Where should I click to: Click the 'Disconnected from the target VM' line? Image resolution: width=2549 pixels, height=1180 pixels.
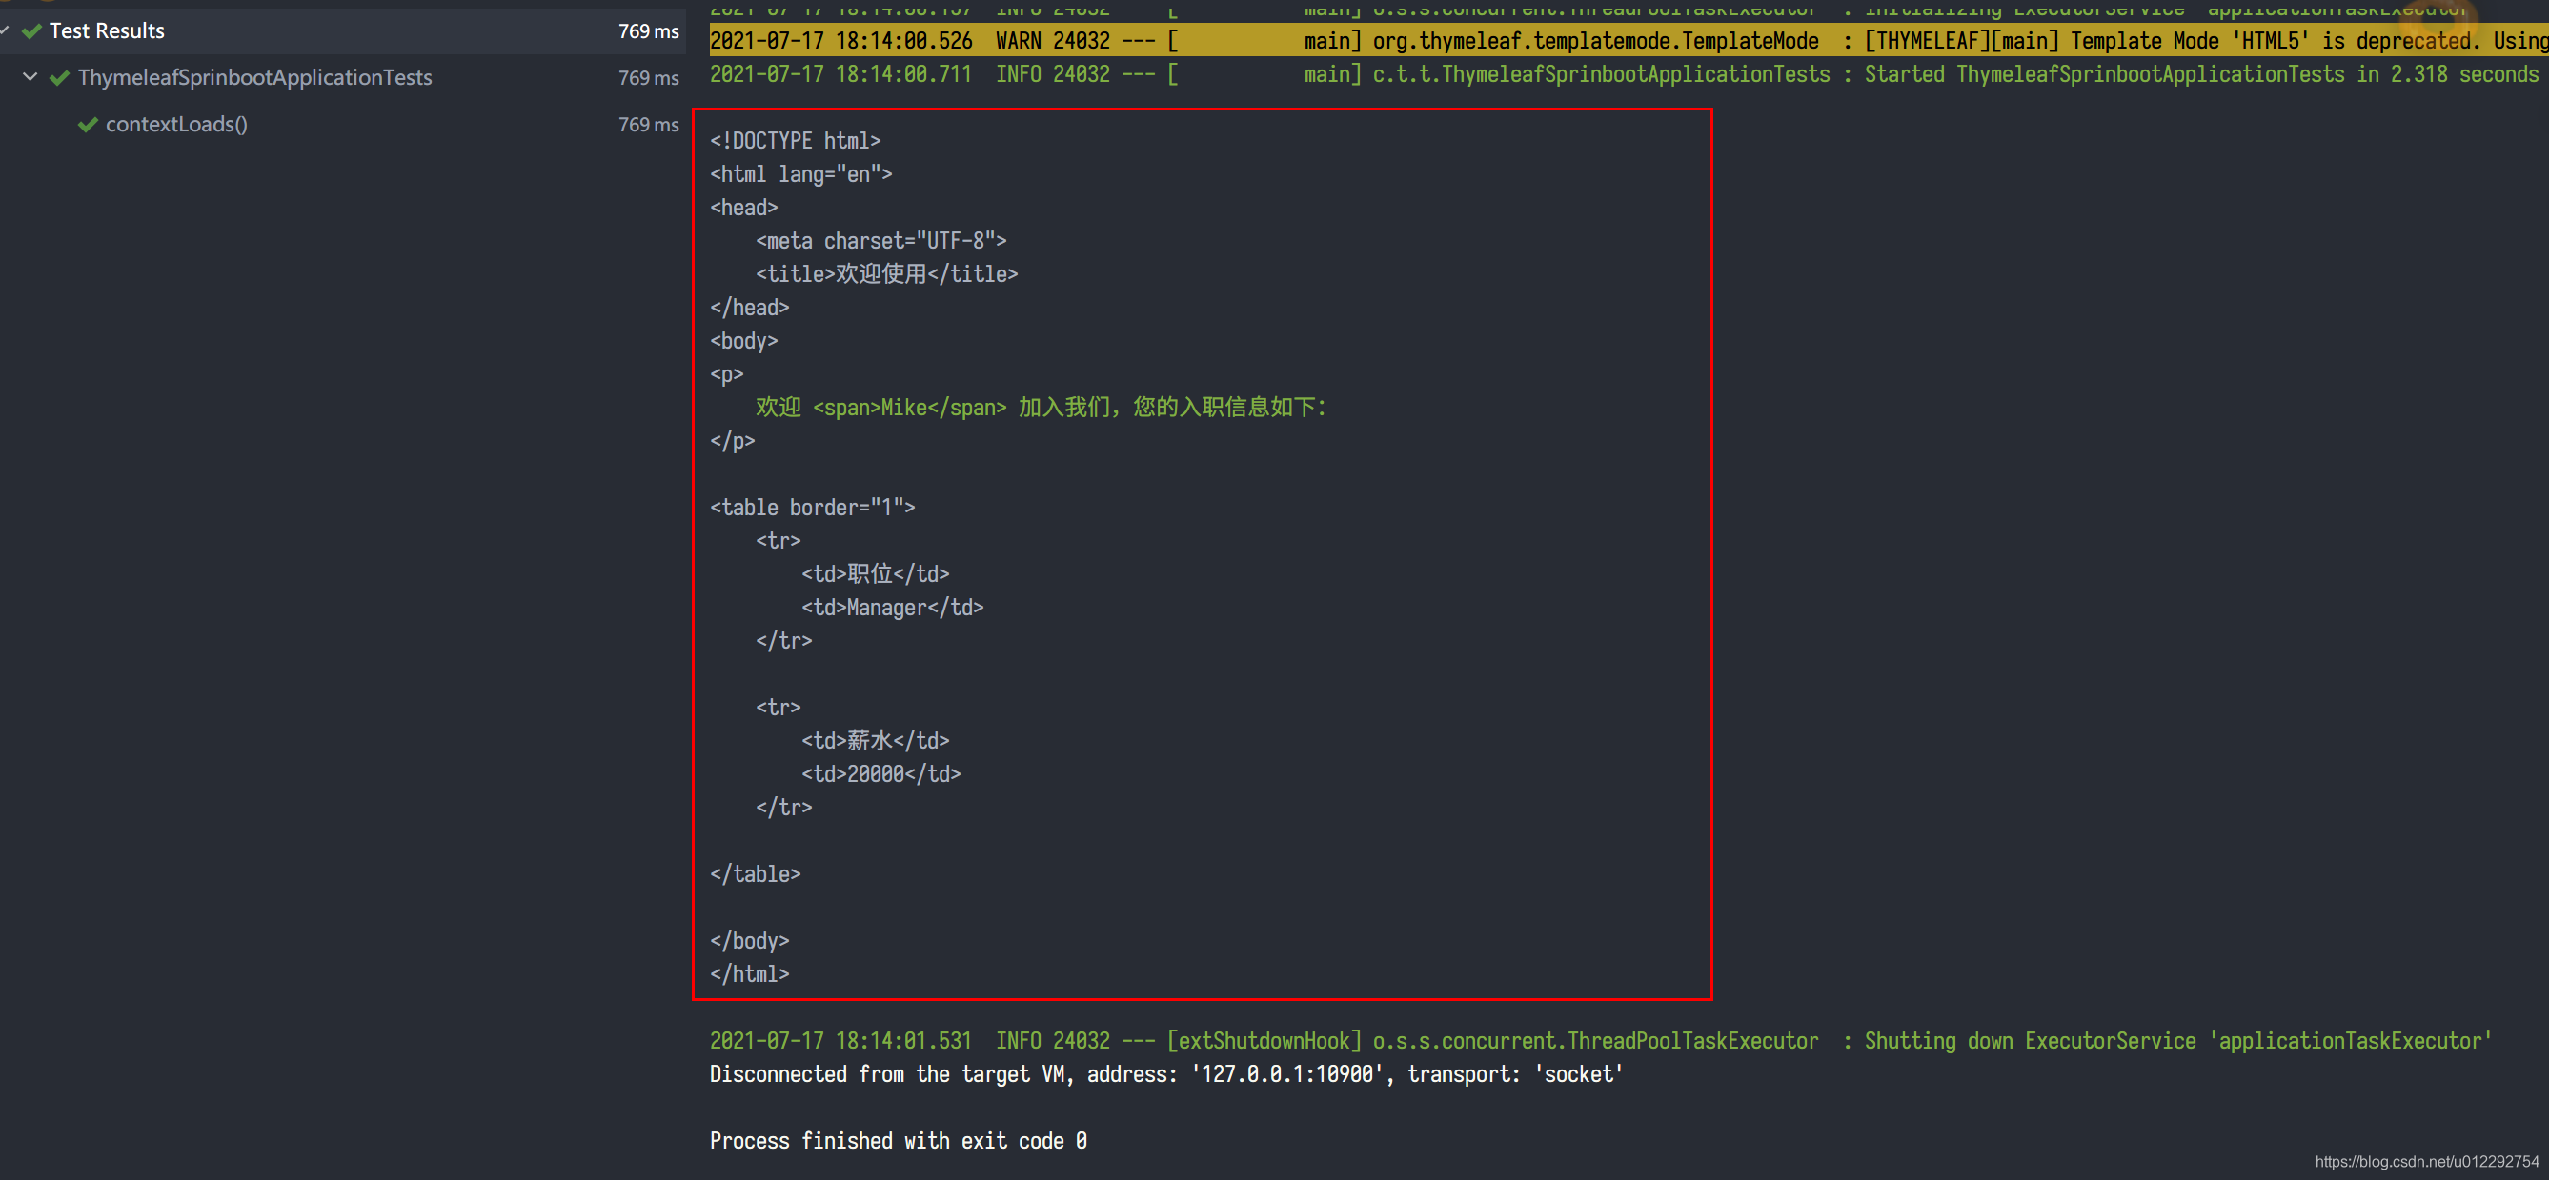coord(1165,1074)
